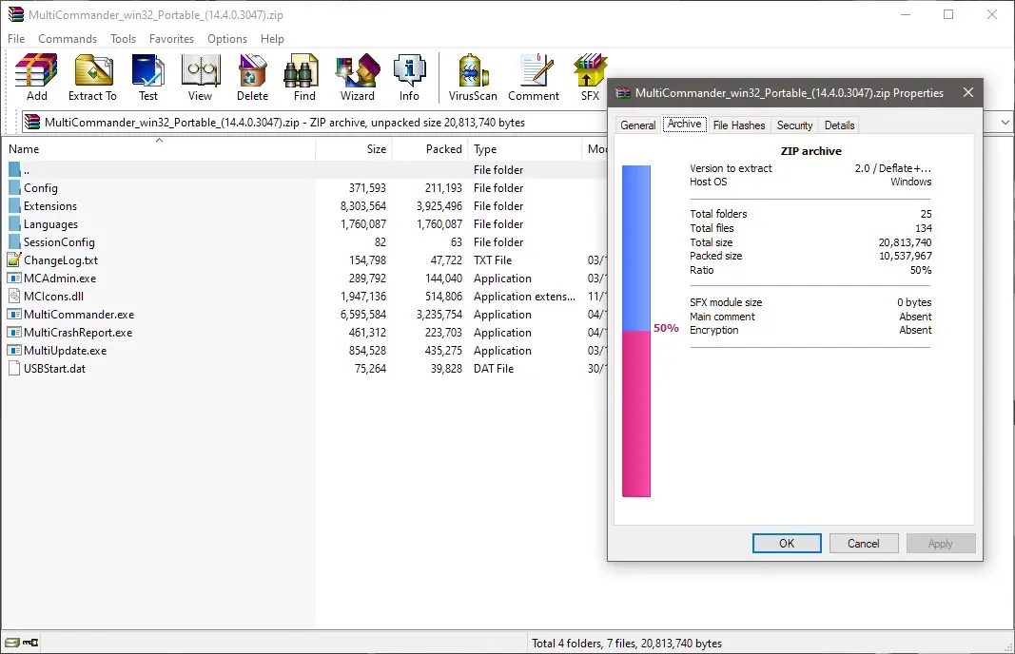The height and width of the screenshot is (654, 1015).
Task: Click the Test archive icon
Action: pos(147,70)
